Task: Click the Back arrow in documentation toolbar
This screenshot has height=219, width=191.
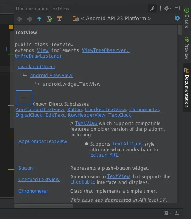Action: (19, 19)
